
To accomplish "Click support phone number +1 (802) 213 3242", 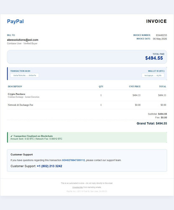I will [49, 166].
